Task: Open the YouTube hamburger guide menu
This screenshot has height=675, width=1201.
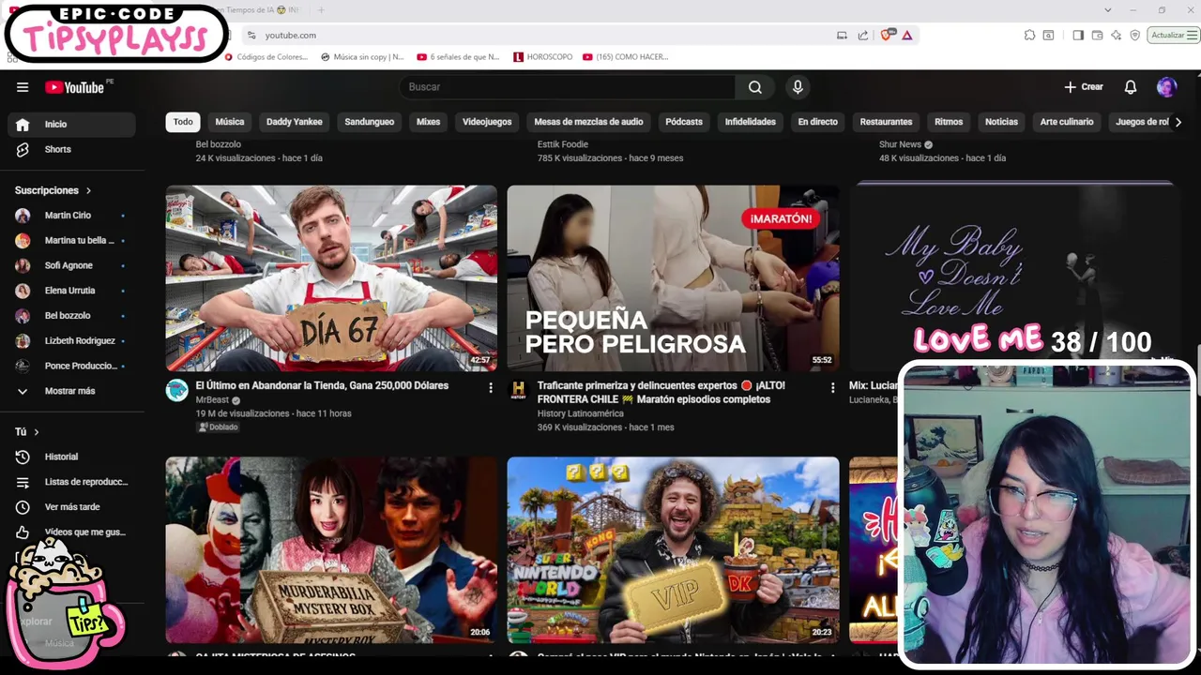Action: coord(23,87)
